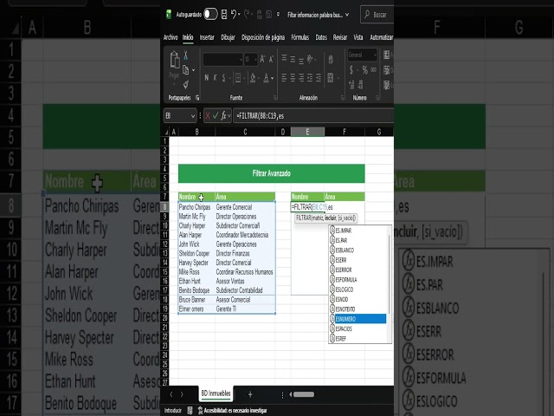Open the Customize Quick Access Toolbar dropdown
This screenshot has height=416, width=554.
(x=278, y=14)
